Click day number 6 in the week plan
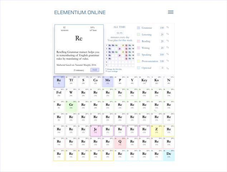 coord(106,62)
